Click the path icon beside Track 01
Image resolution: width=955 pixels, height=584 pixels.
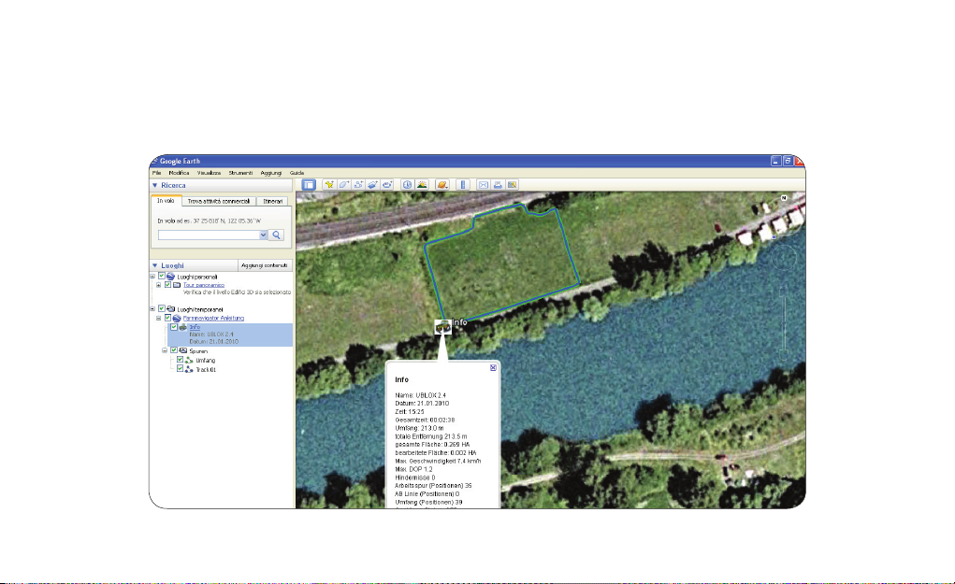click(x=190, y=369)
